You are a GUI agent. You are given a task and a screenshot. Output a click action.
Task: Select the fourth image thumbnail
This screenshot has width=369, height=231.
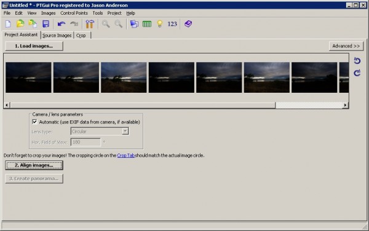tap(172, 77)
